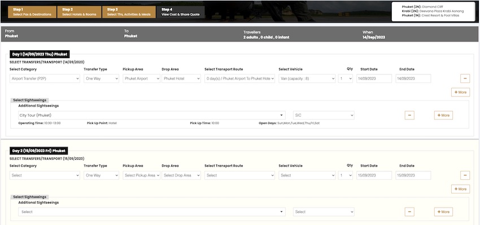This screenshot has width=480, height=225.
Task: Open Day 2 sightseeing type Select dropdown
Action: click(324, 212)
